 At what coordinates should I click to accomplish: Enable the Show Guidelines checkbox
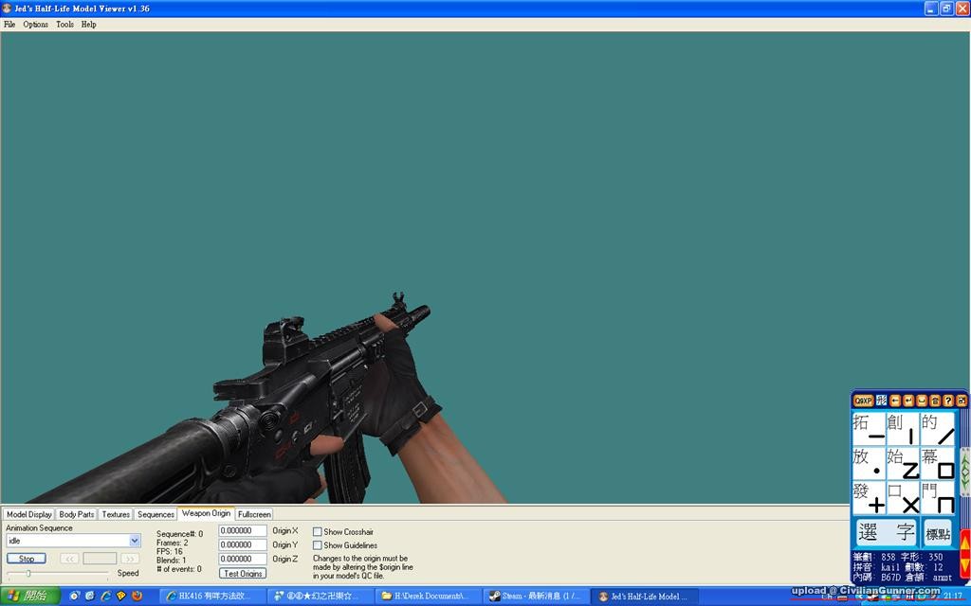click(x=318, y=545)
